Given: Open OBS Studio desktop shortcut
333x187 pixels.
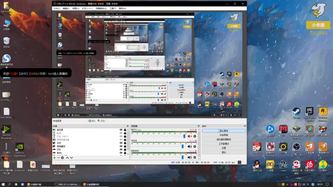Looking at the screenshot, I should pos(296,148).
